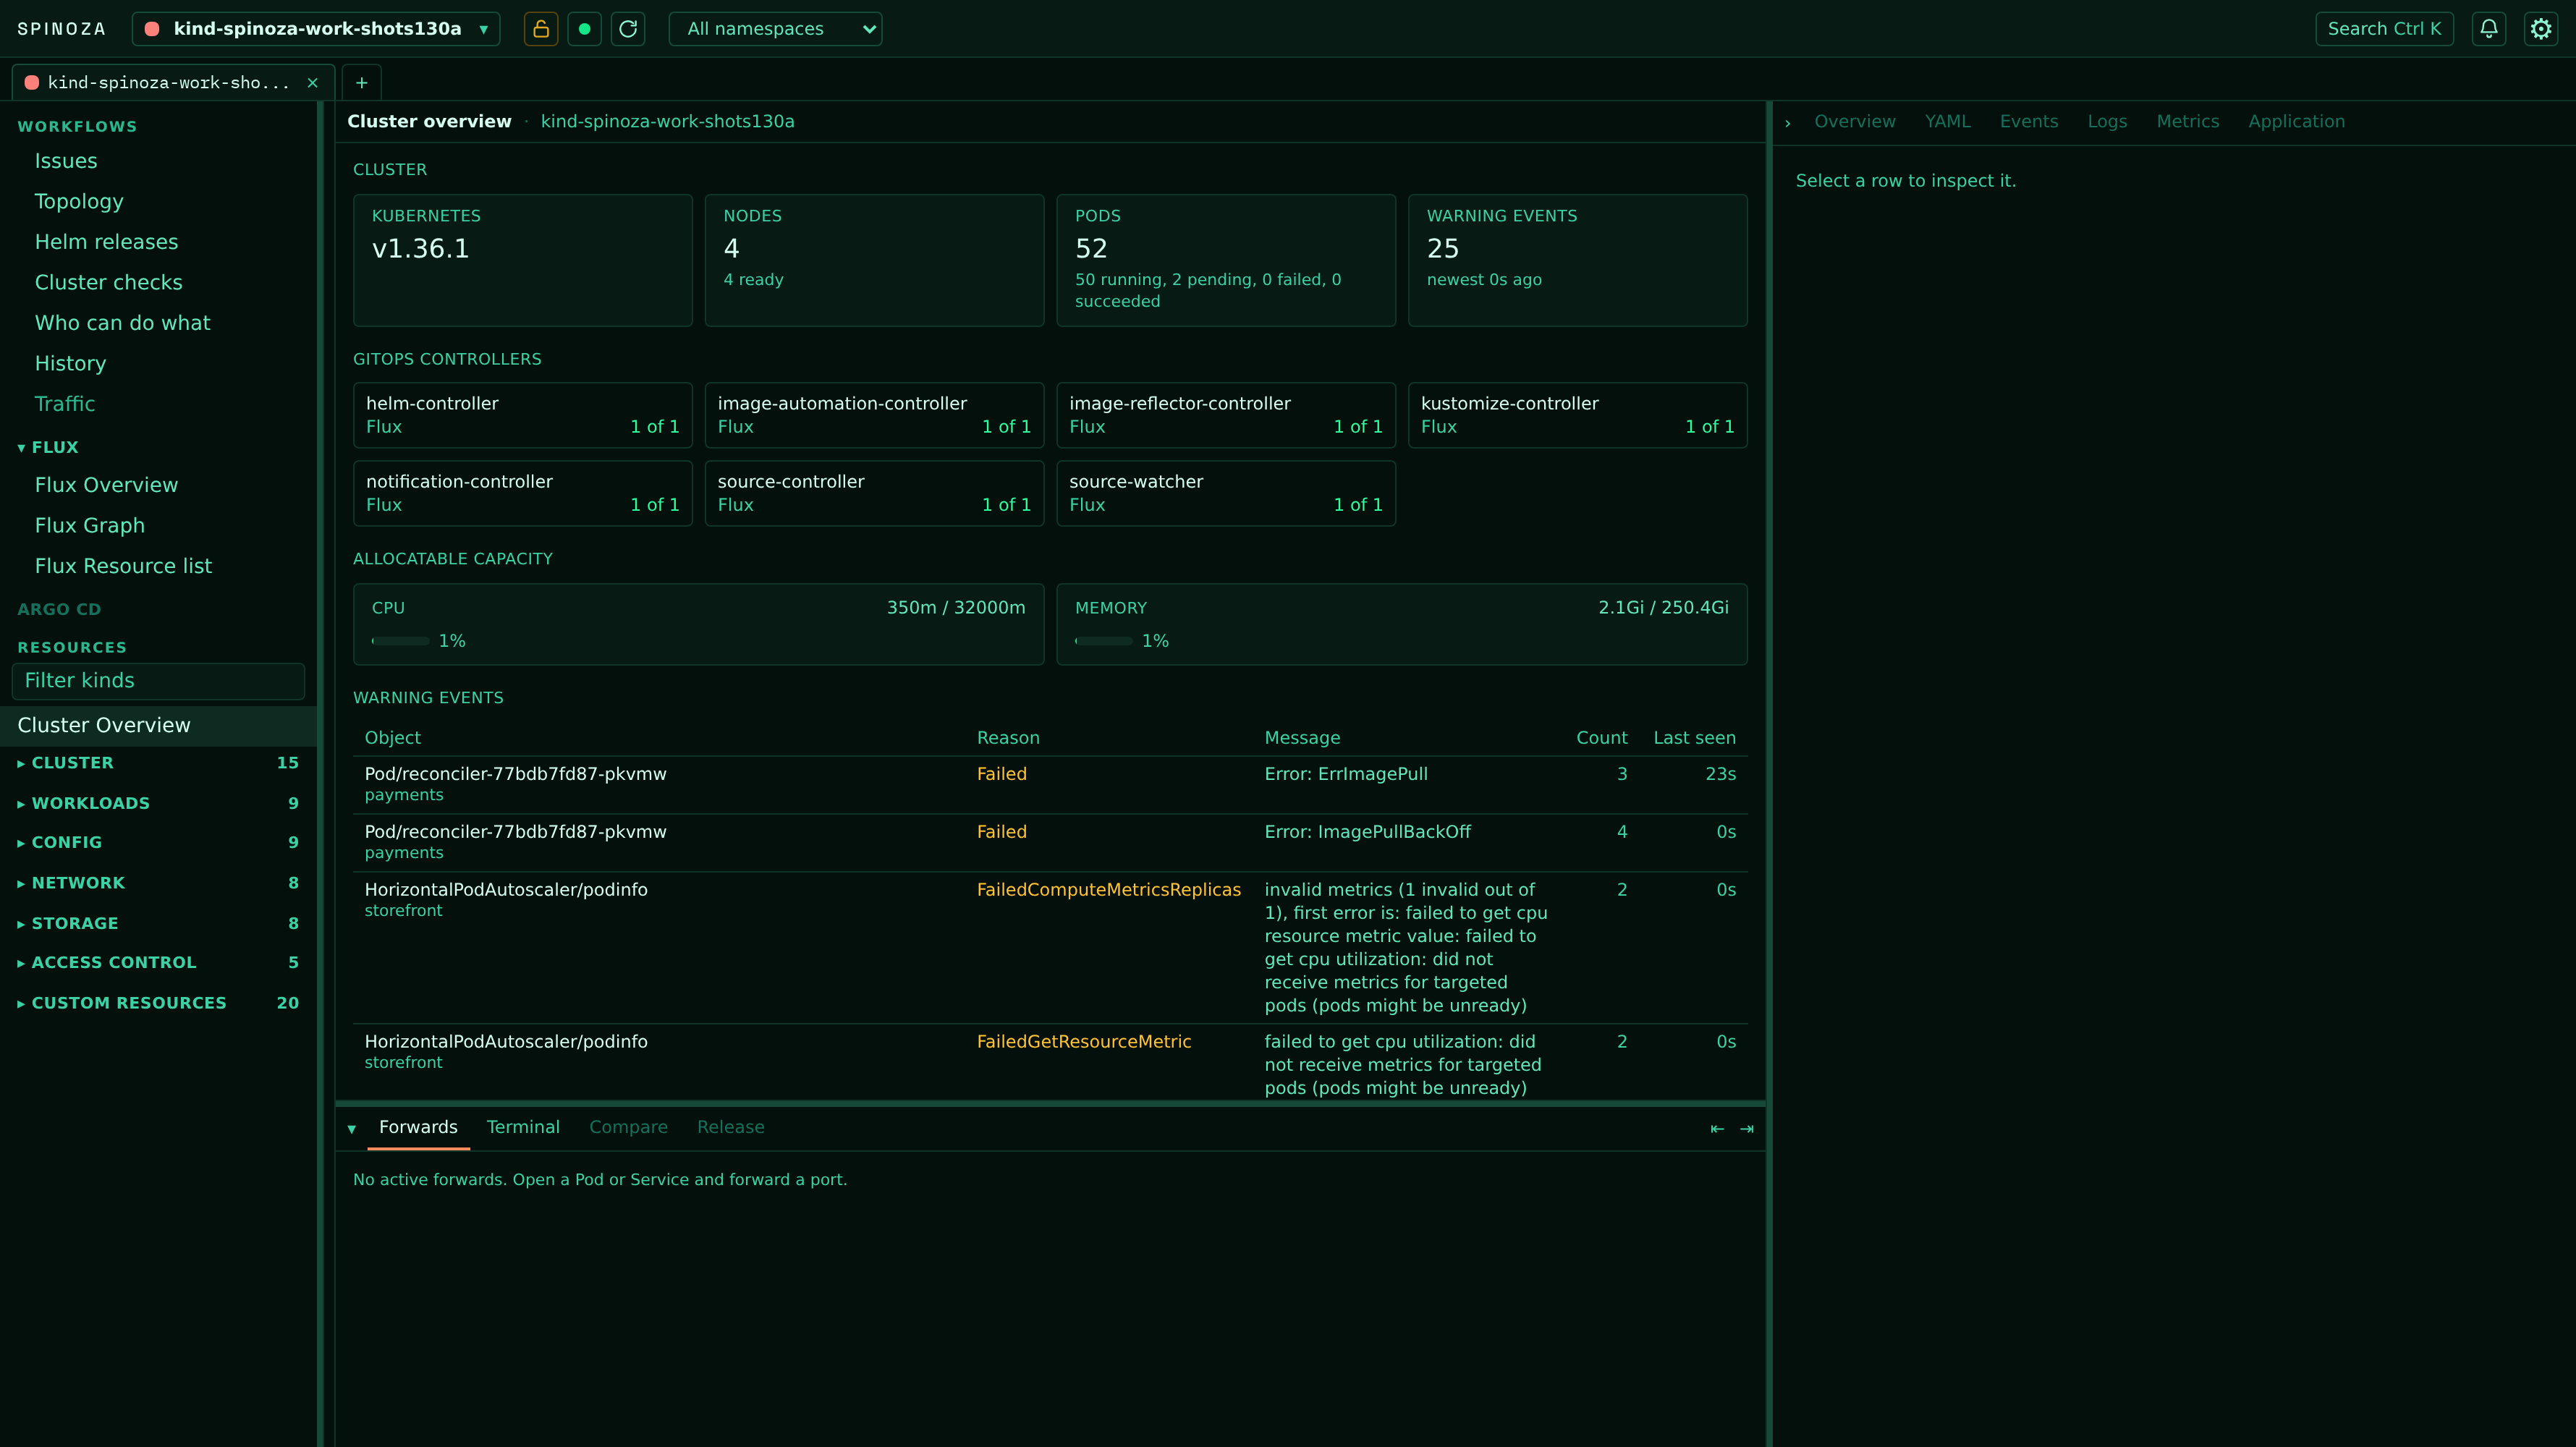Dock the bottom panel right with arrow icon

pyautogui.click(x=1747, y=1128)
